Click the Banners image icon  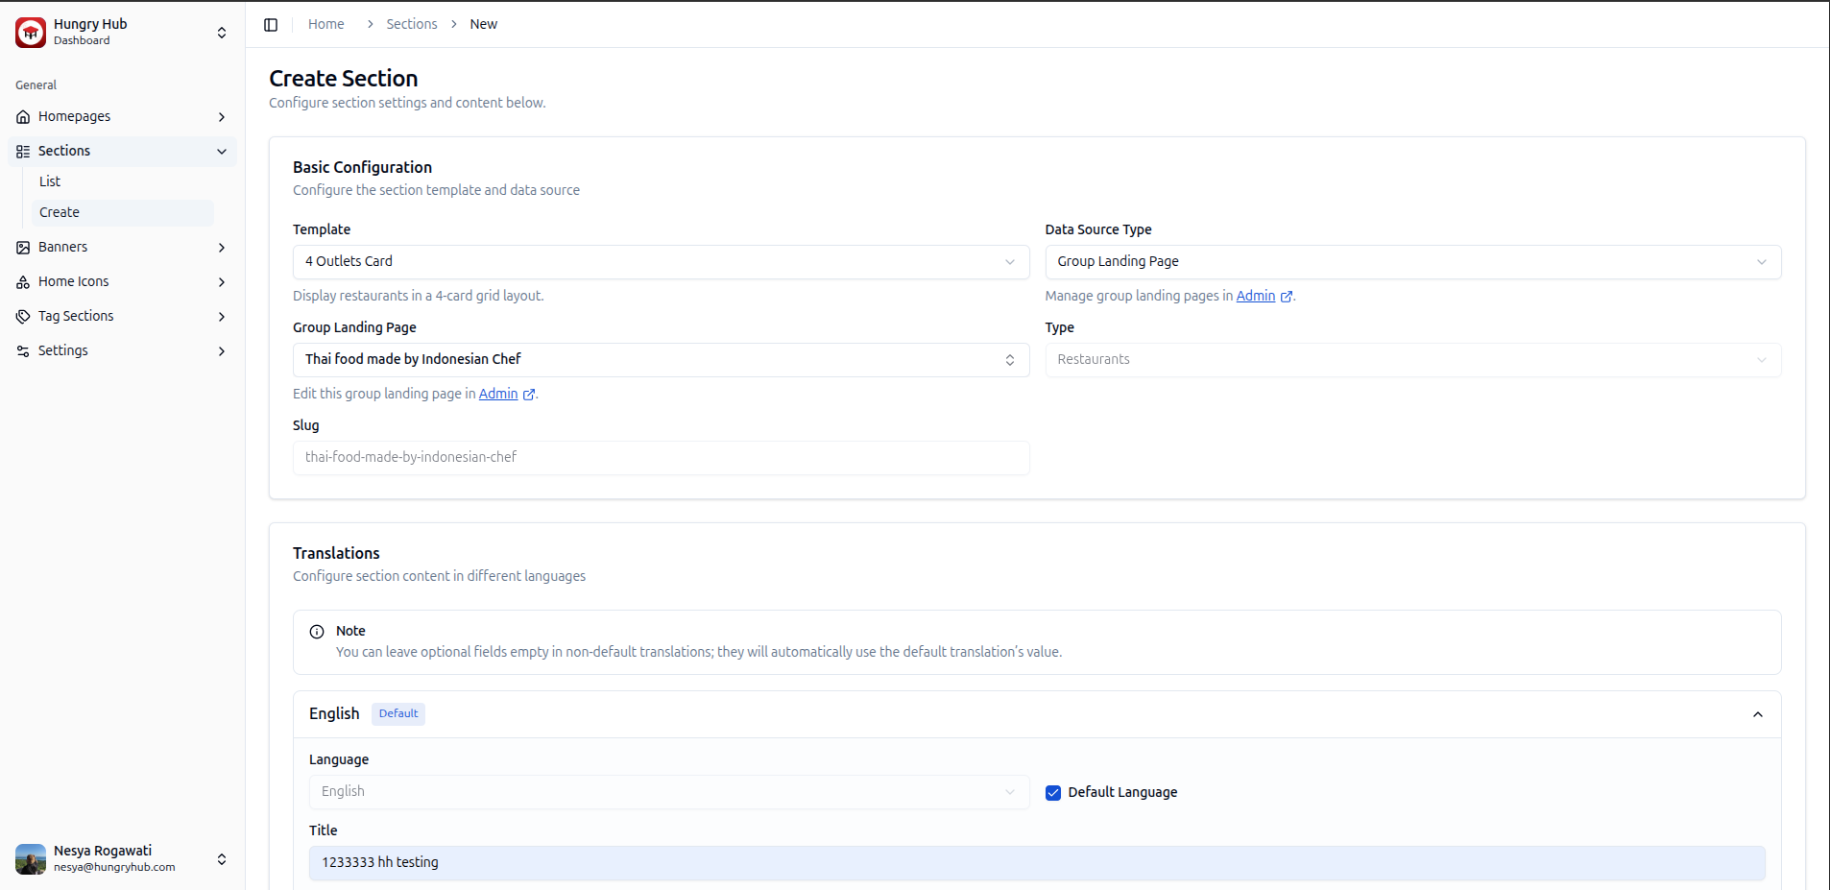click(x=23, y=248)
